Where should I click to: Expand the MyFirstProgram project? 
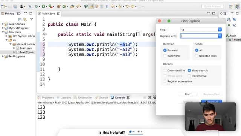tap(3, 28)
